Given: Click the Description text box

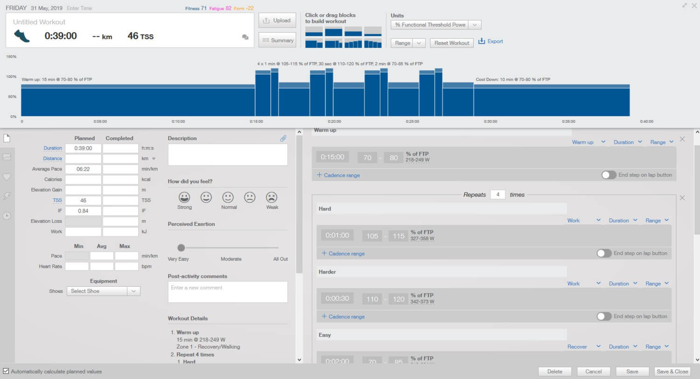Looking at the screenshot, I should (227, 155).
